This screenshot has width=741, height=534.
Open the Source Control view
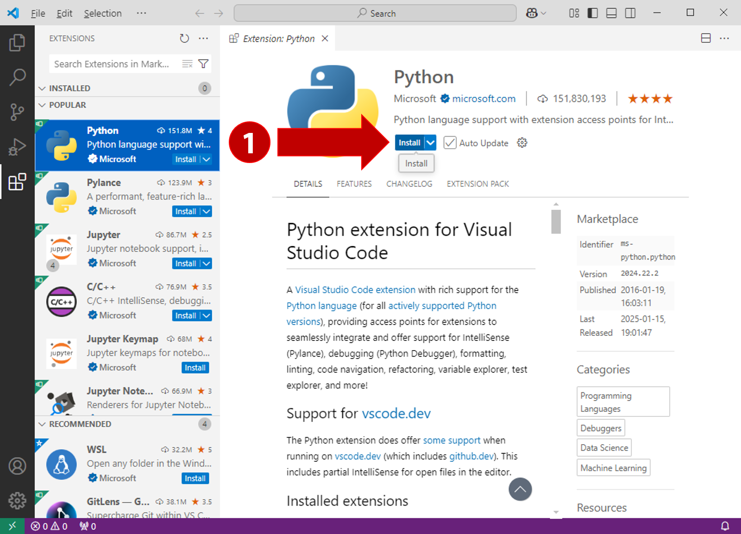[x=17, y=112]
